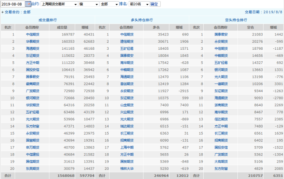284x179 pixels.
Task: Open 东证期货 ranked 4th in 成交量排行
Action: click(x=32, y=56)
